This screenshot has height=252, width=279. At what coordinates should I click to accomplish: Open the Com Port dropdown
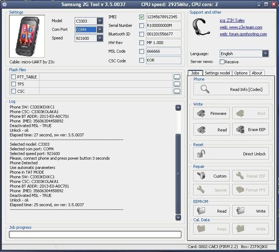pos(100,29)
